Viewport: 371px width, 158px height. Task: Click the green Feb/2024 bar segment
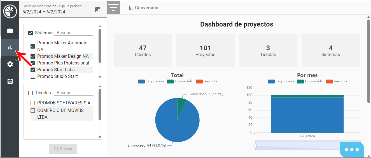pyautogui.click(x=307, y=96)
